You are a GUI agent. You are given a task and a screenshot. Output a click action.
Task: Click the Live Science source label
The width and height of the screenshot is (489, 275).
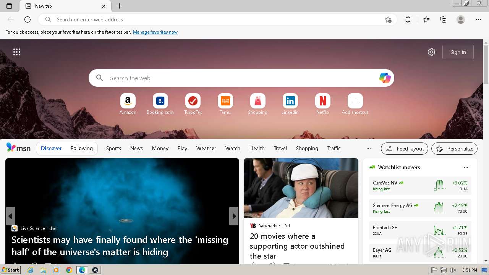click(x=32, y=228)
